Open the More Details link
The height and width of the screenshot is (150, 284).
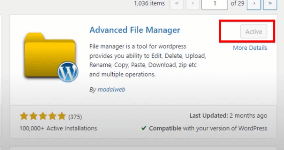pyautogui.click(x=250, y=48)
